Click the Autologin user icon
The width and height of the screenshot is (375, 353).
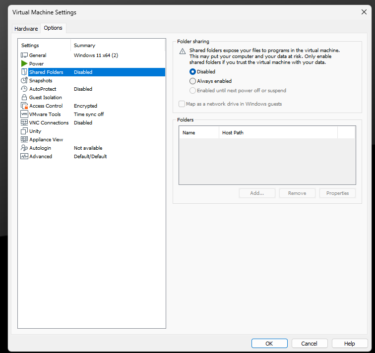[x=24, y=148]
